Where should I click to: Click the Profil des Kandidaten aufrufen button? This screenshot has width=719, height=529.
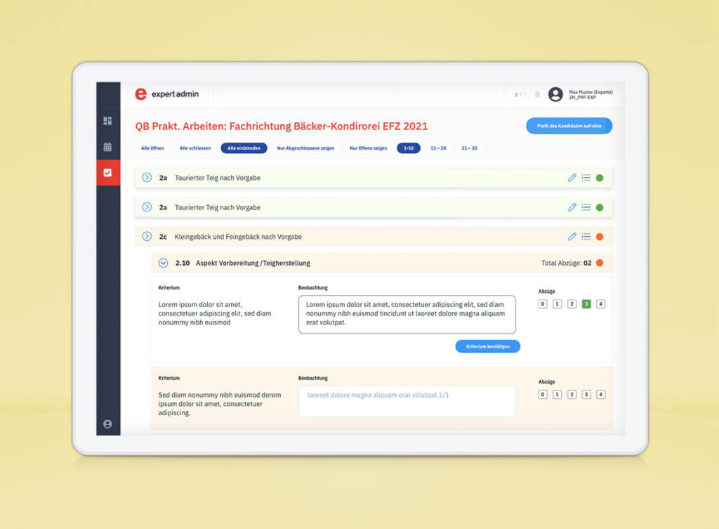pyautogui.click(x=569, y=126)
